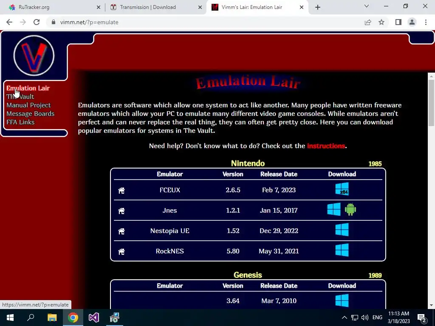Click the Vimm's Lair V logo
The image size is (435, 326).
tap(34, 56)
